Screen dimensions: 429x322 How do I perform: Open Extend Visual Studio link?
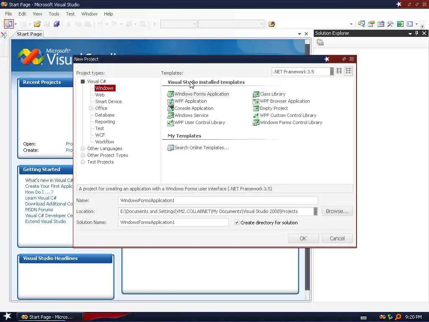pyautogui.click(x=45, y=221)
